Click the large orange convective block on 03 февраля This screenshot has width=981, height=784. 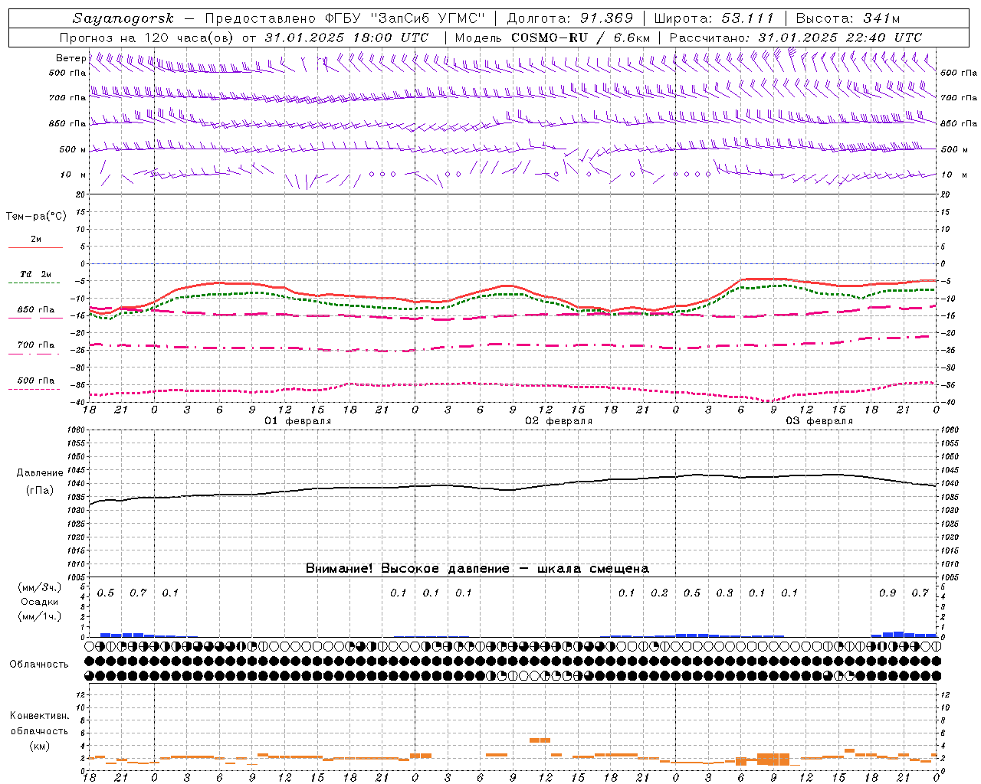click(x=773, y=759)
